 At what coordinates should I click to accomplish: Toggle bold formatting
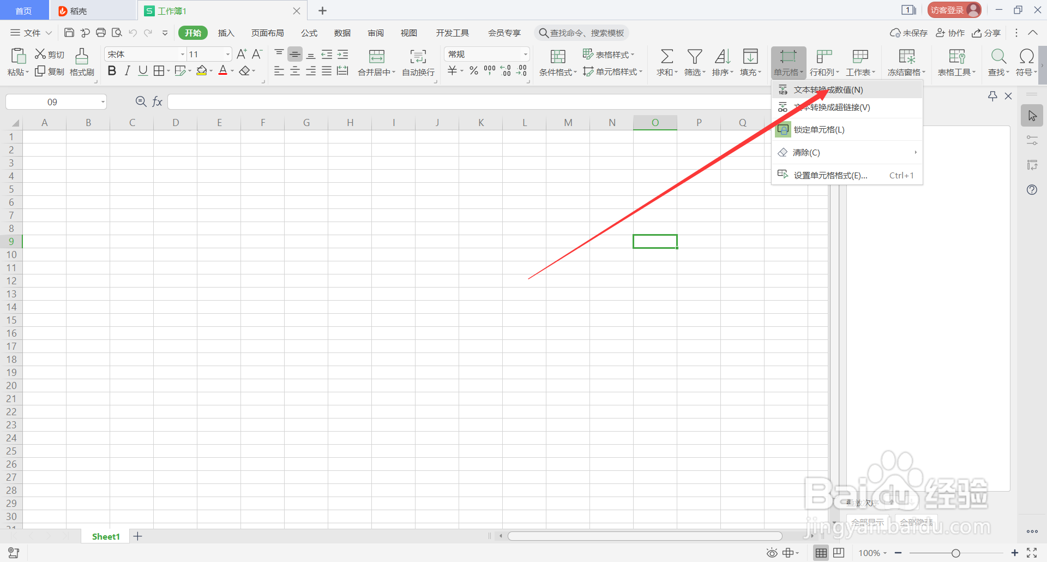click(x=112, y=70)
